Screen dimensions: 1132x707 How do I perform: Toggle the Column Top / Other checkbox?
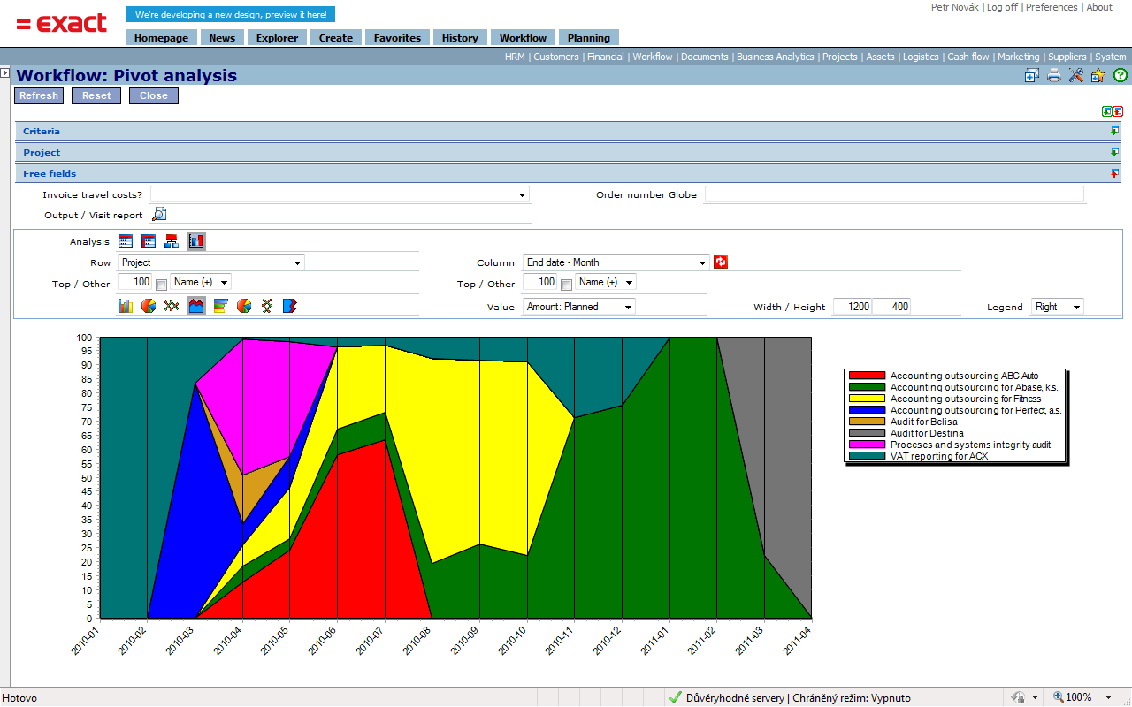click(566, 285)
